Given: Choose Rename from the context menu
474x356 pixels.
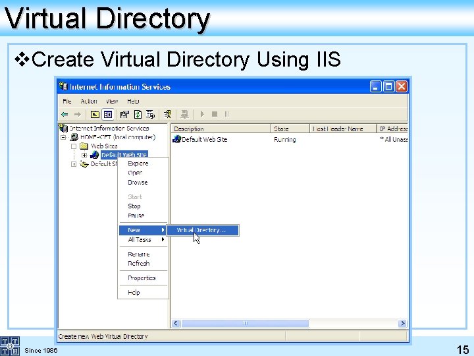Looking at the screenshot, I should (x=139, y=254).
